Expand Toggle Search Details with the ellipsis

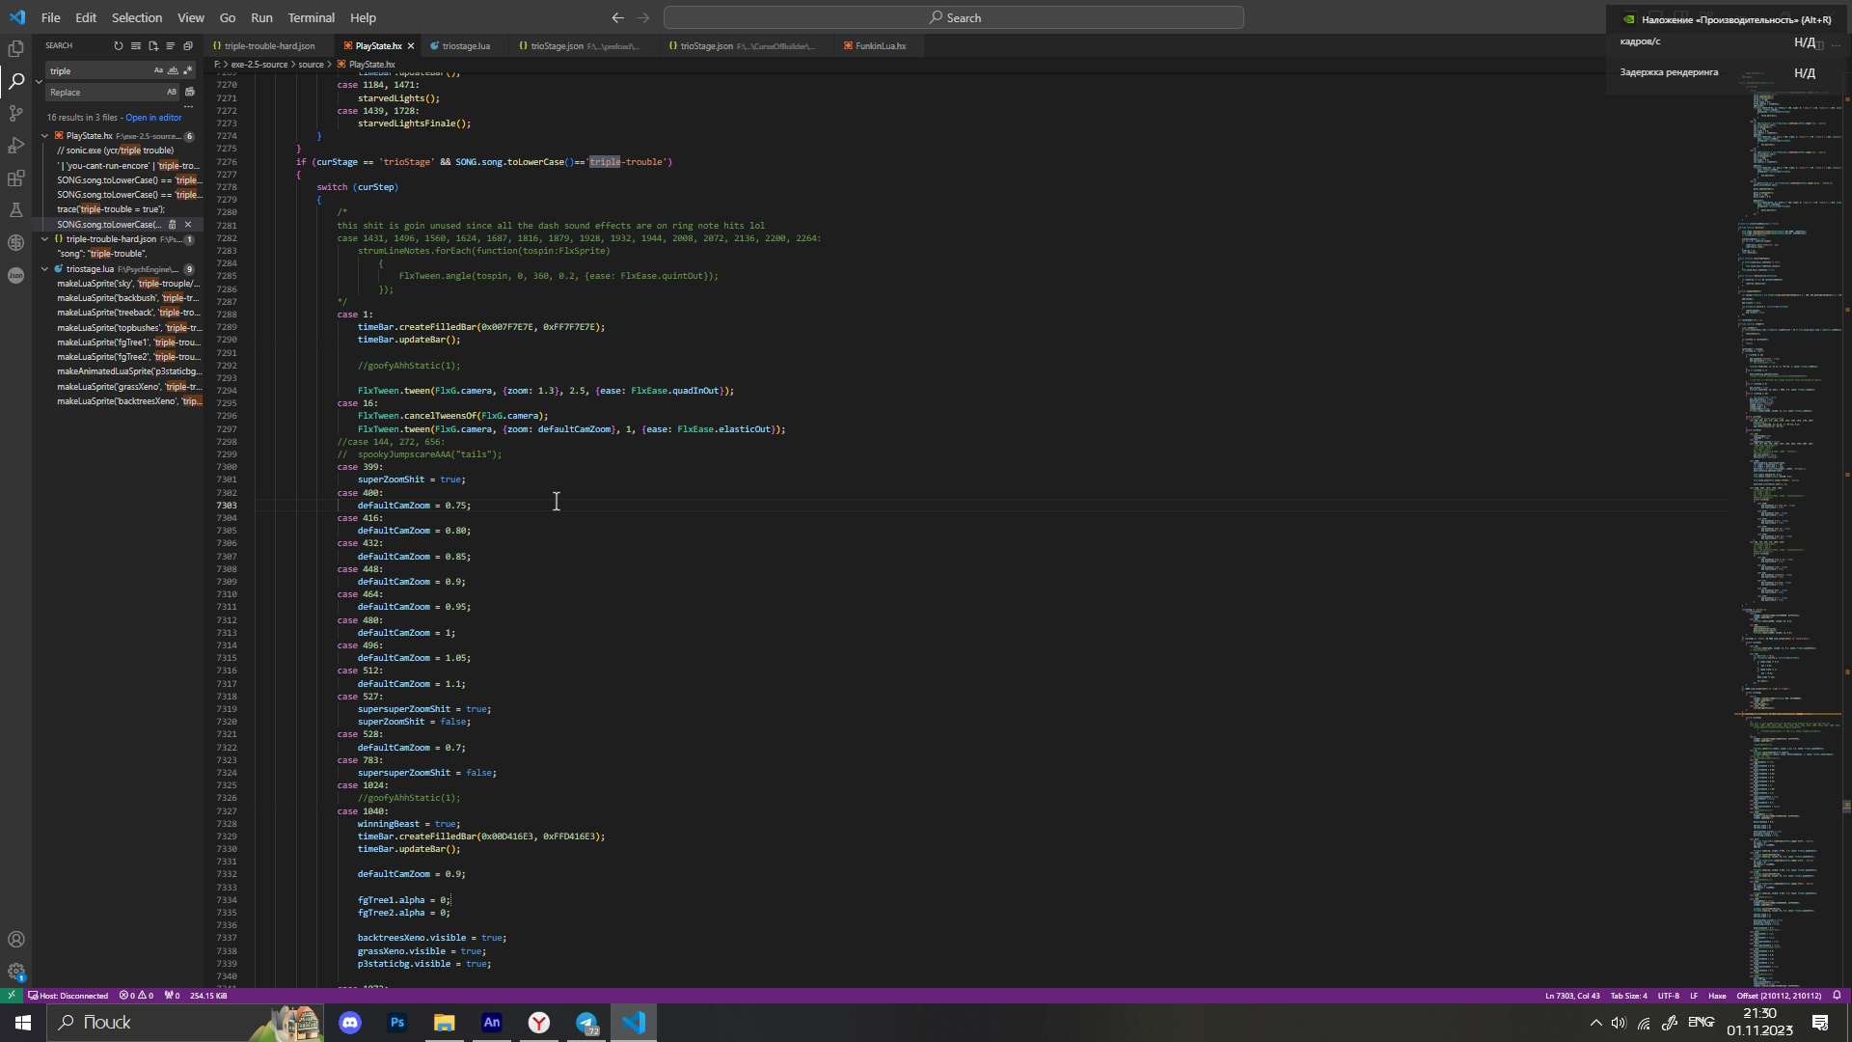pos(188,106)
